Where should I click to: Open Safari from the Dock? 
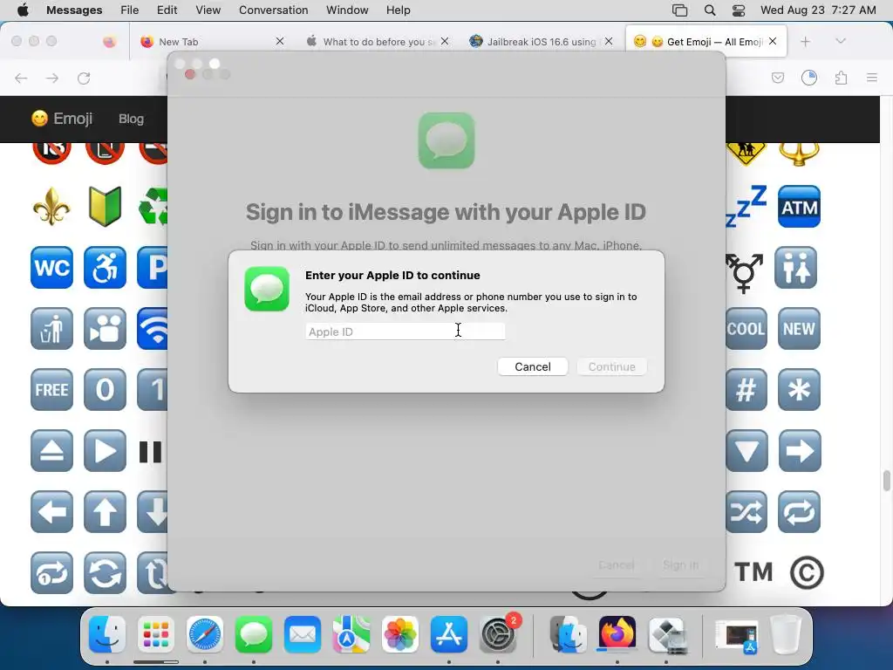click(205, 634)
